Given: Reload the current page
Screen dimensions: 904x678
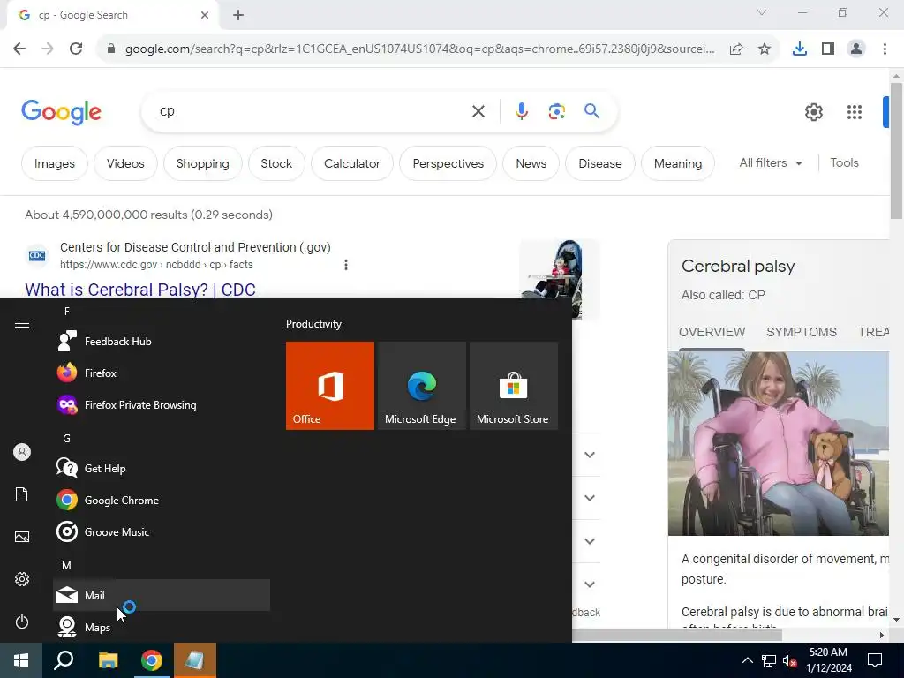Looking at the screenshot, I should [x=76, y=49].
